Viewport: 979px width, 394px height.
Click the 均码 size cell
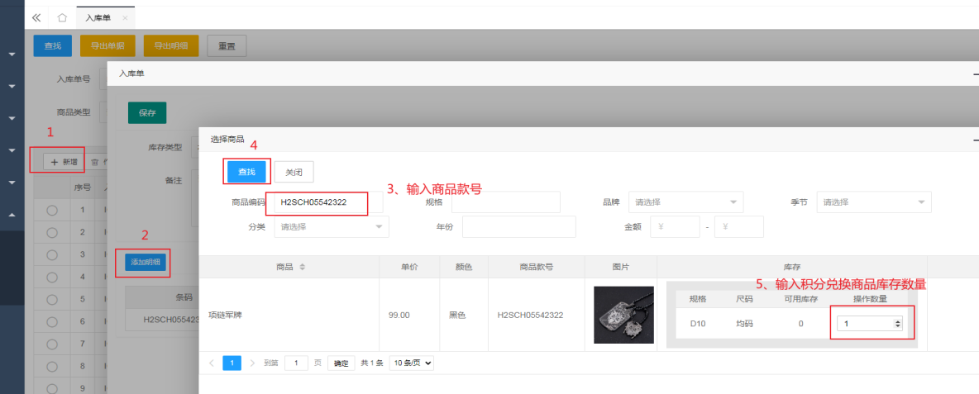[x=745, y=324]
